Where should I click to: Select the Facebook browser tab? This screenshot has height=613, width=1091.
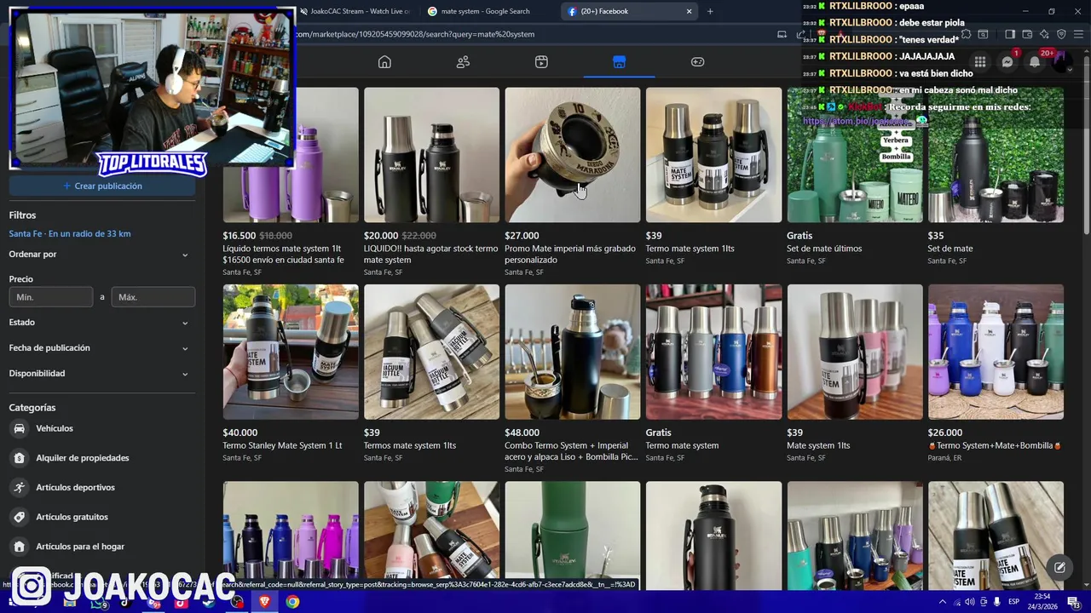[629, 11]
